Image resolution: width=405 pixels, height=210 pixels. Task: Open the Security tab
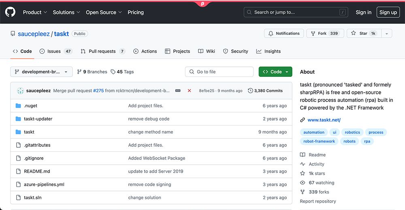(x=236, y=51)
